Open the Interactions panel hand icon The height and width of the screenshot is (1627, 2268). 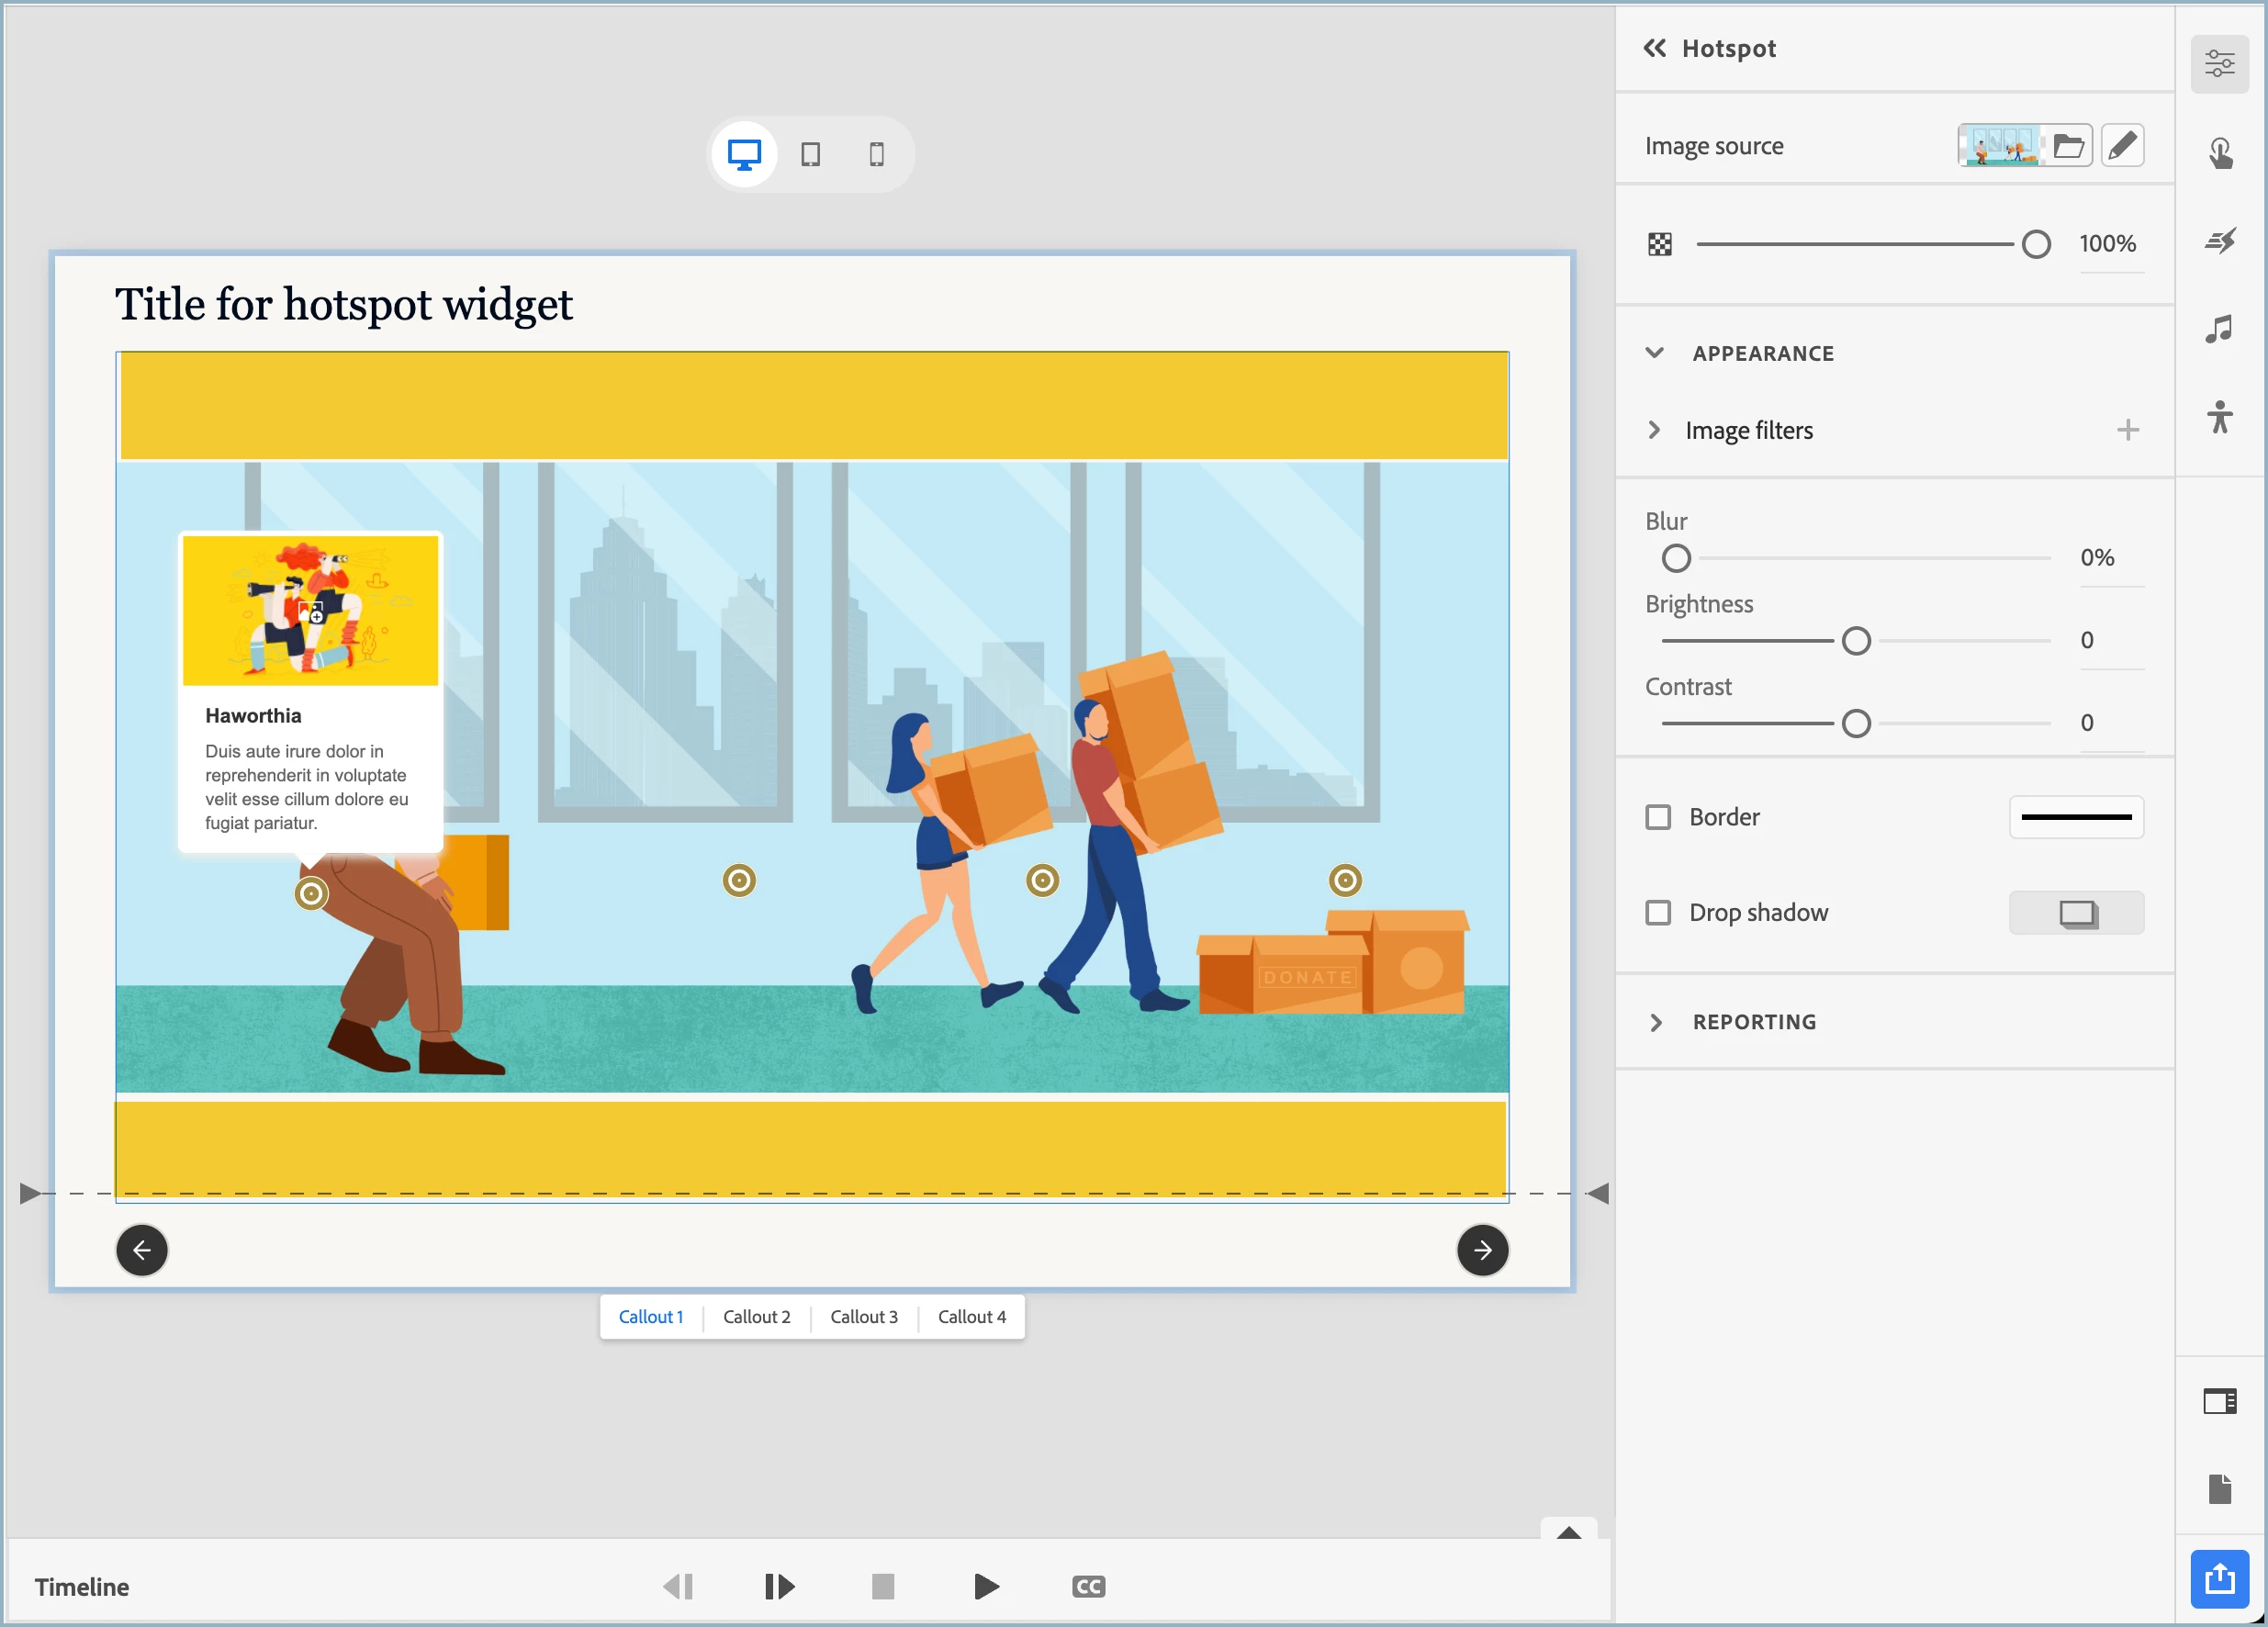click(x=2220, y=153)
